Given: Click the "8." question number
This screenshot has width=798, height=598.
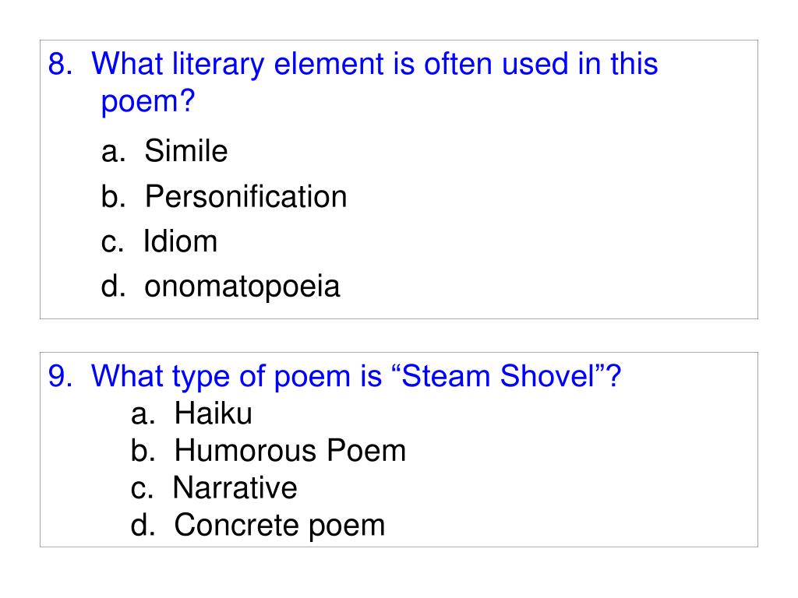Looking at the screenshot, I should tap(60, 64).
